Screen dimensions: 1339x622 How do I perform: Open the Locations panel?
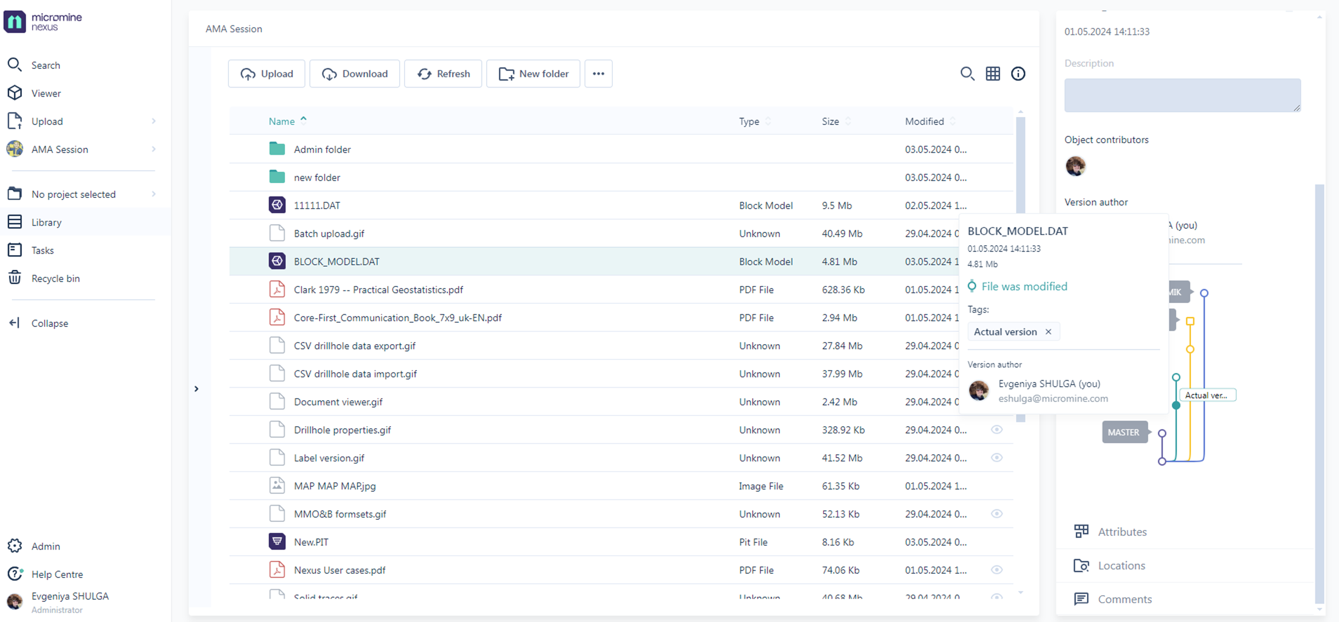(x=1121, y=565)
